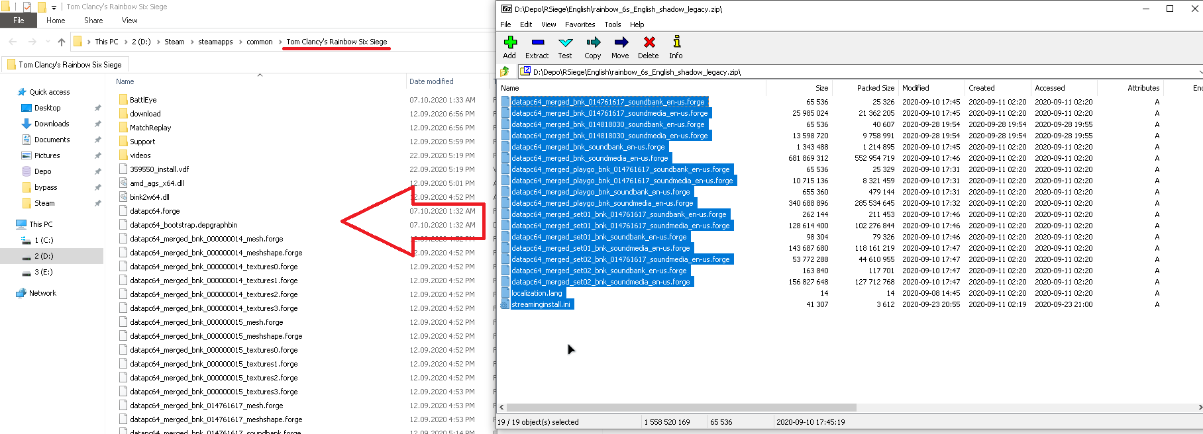The width and height of the screenshot is (1203, 434).
Task: Select streaminginstall.ini in the archive
Action: [x=541, y=304]
